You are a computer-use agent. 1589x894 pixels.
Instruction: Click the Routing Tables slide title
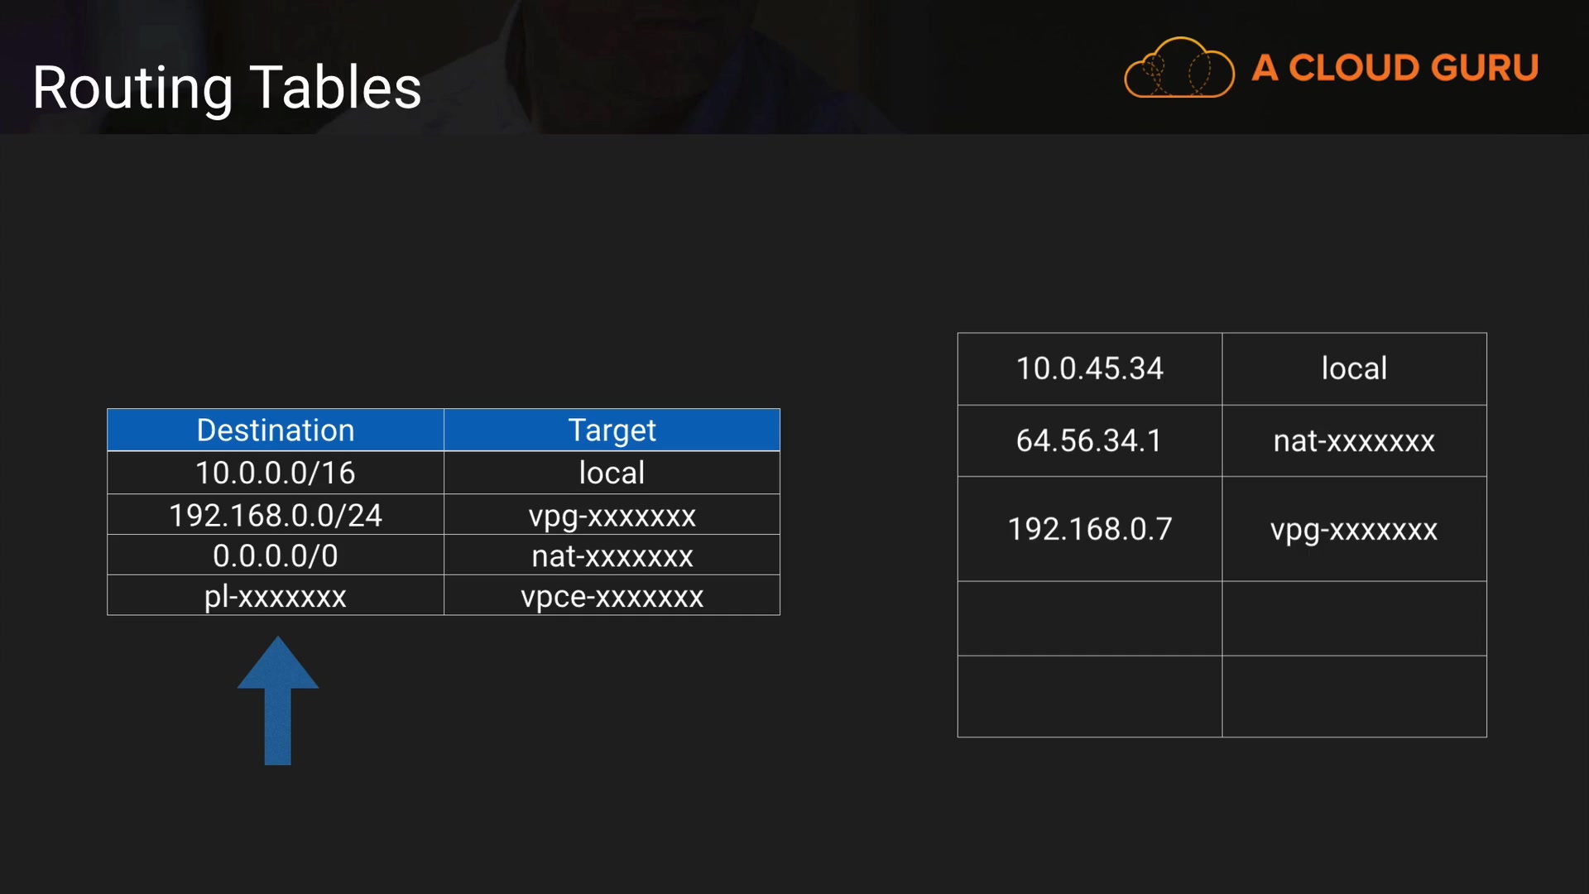[227, 88]
